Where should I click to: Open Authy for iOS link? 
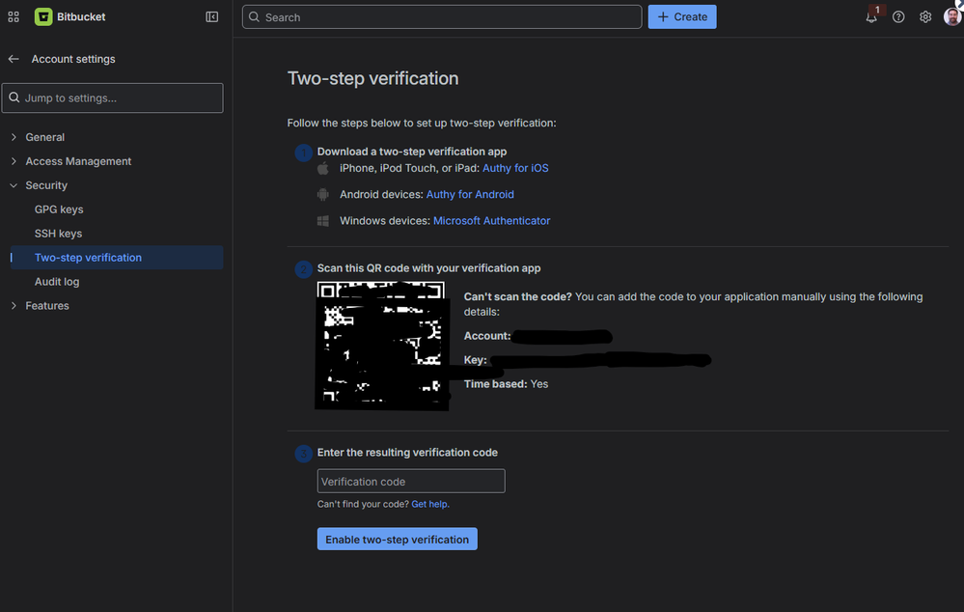pyautogui.click(x=515, y=168)
